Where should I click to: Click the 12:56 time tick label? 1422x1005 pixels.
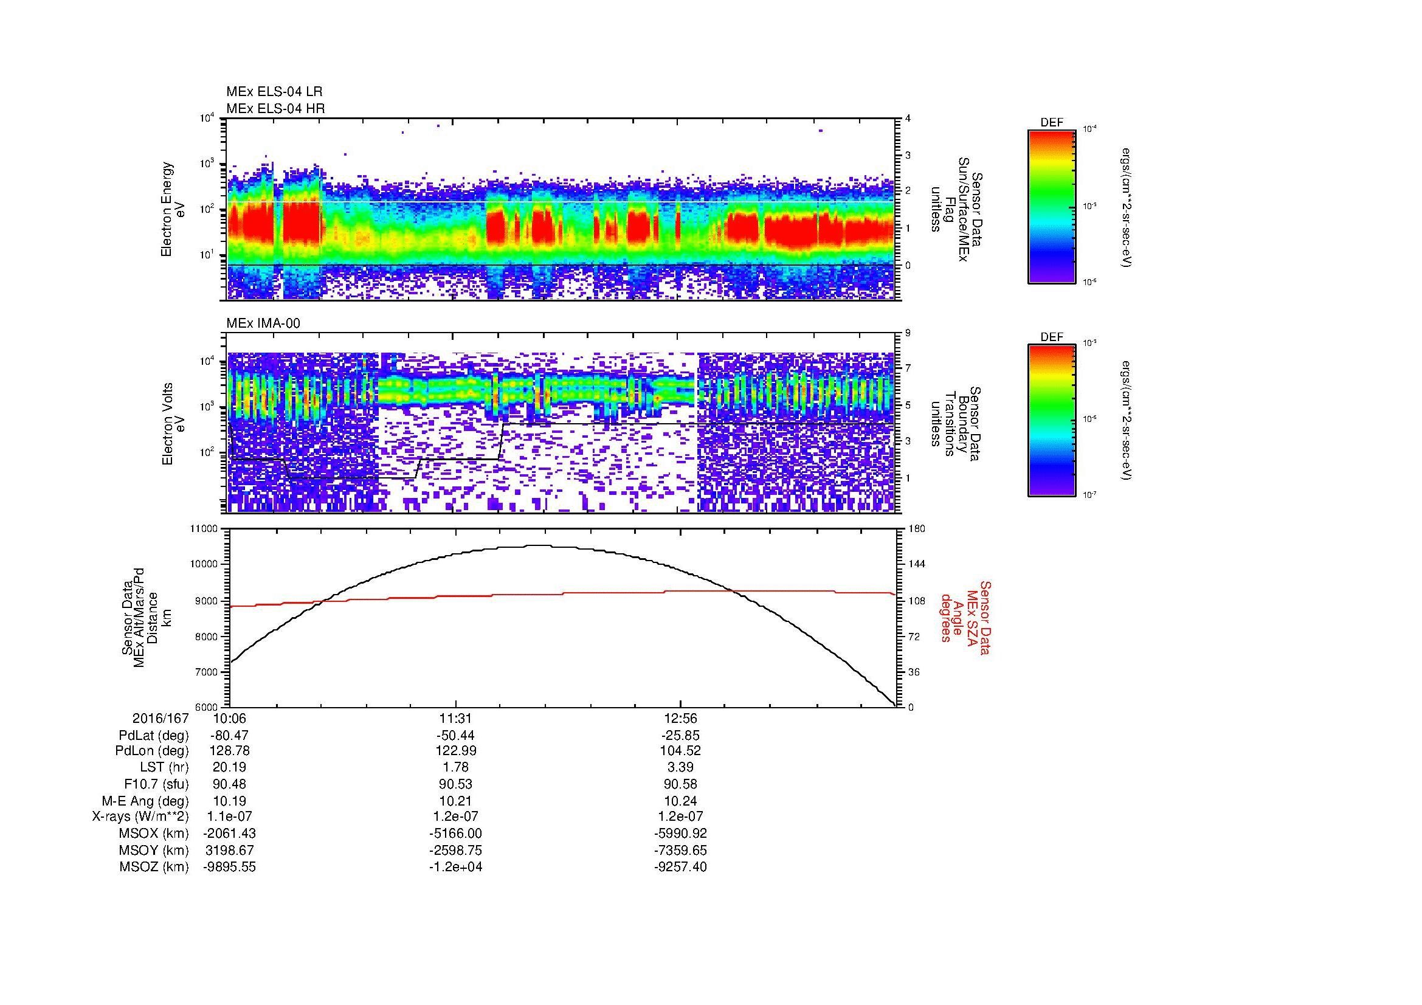coord(681,718)
